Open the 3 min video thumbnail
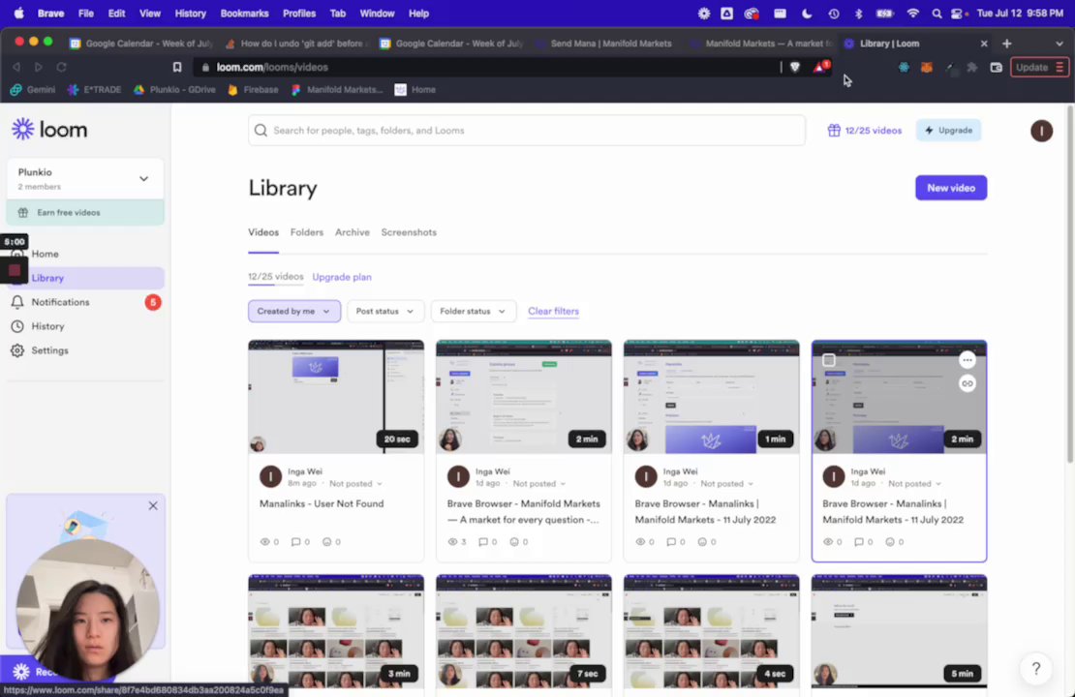 point(336,631)
